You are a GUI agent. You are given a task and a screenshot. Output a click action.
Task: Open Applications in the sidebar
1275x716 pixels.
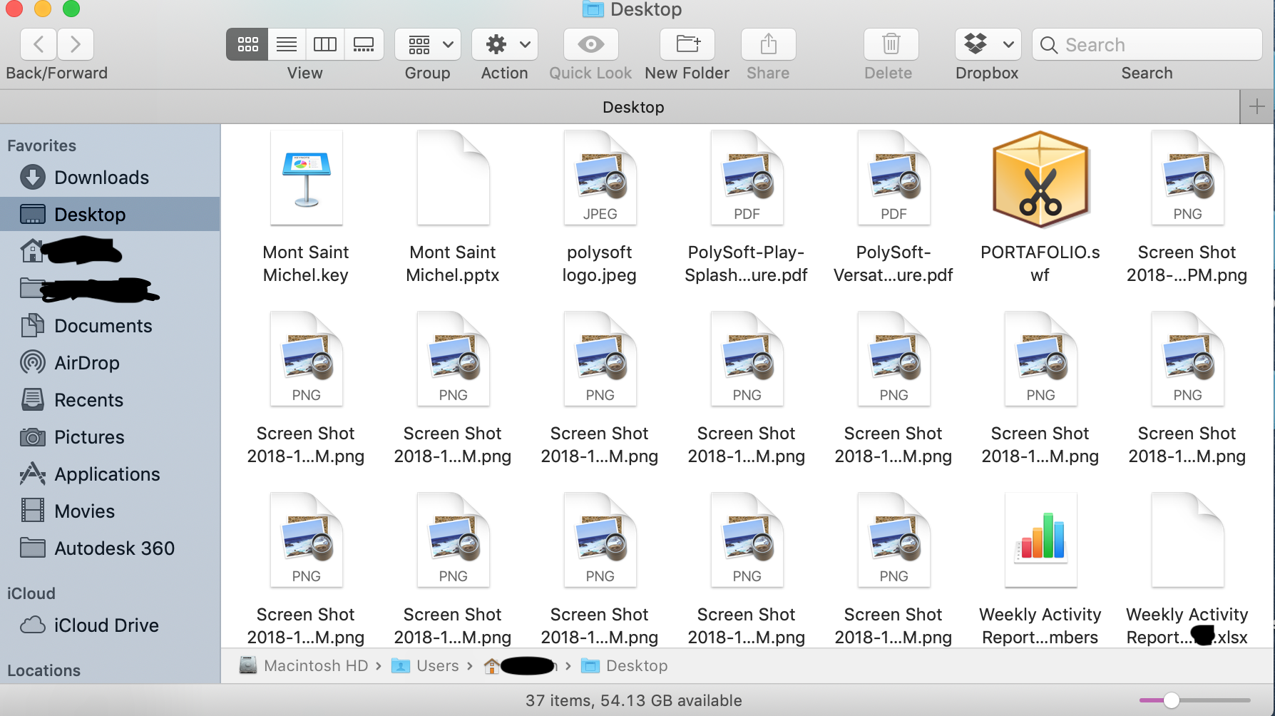pos(110,474)
